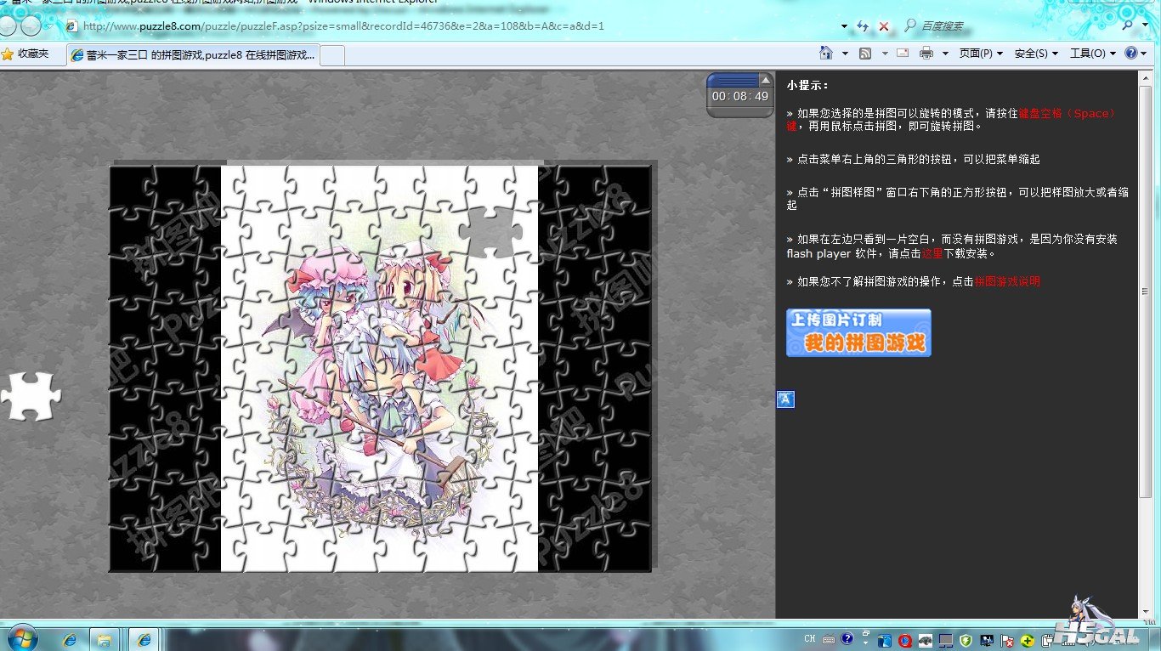
Task: Click the search magnifier icon
Action: (1129, 25)
